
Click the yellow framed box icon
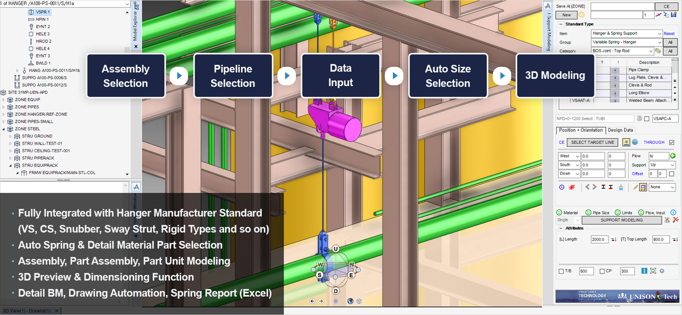click(x=643, y=187)
